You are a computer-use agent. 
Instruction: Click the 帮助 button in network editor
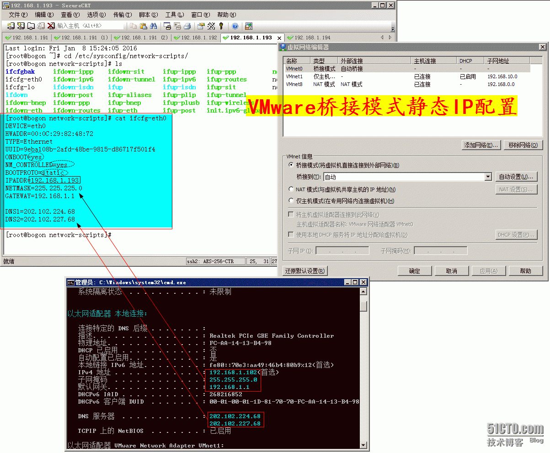526,271
